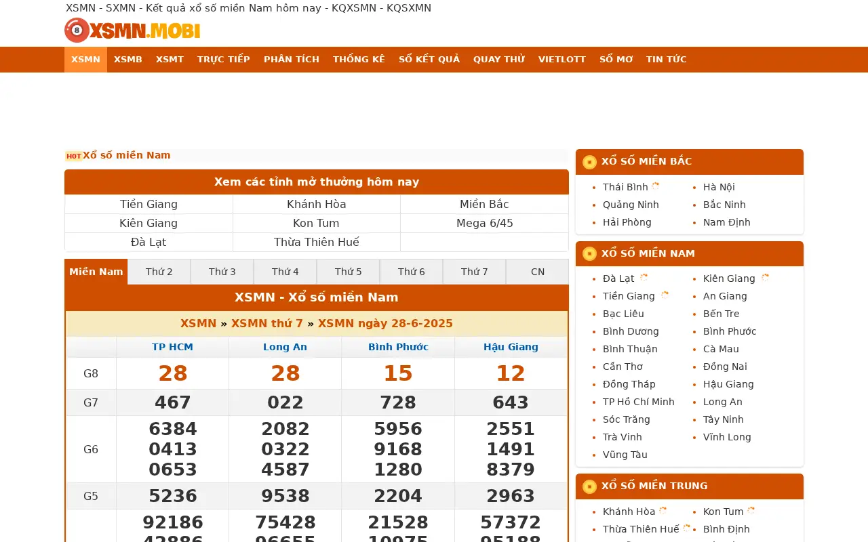Viewport: 868px width, 542px height.
Task: Switch to the Thứ 4 tab
Action: tap(285, 272)
